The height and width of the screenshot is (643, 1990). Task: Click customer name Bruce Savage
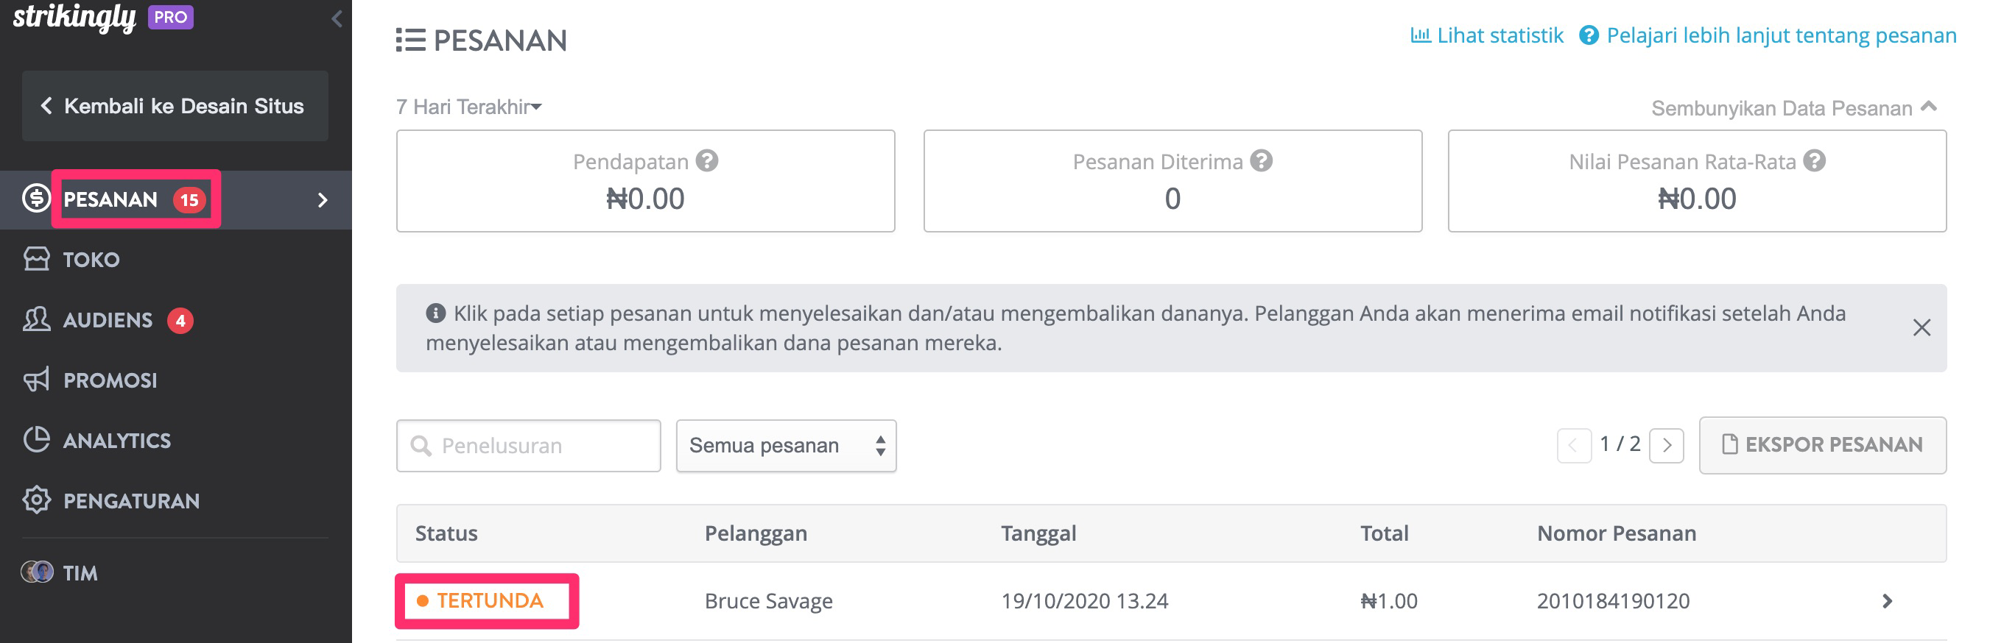(x=768, y=600)
